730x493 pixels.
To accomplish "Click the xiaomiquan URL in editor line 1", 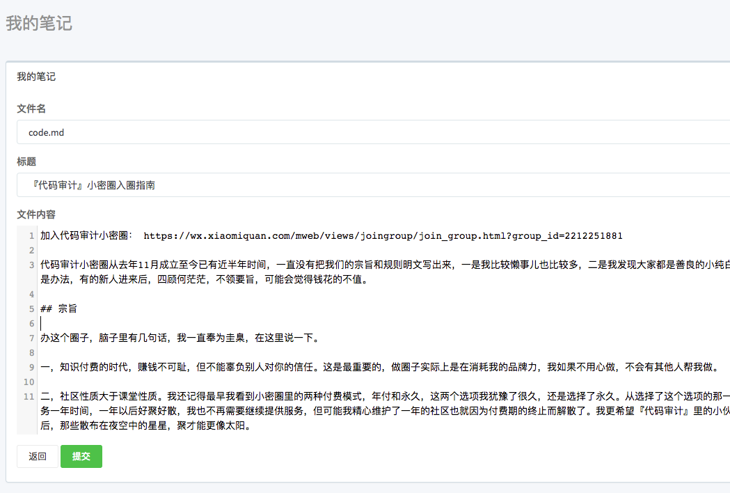I will pos(383,235).
